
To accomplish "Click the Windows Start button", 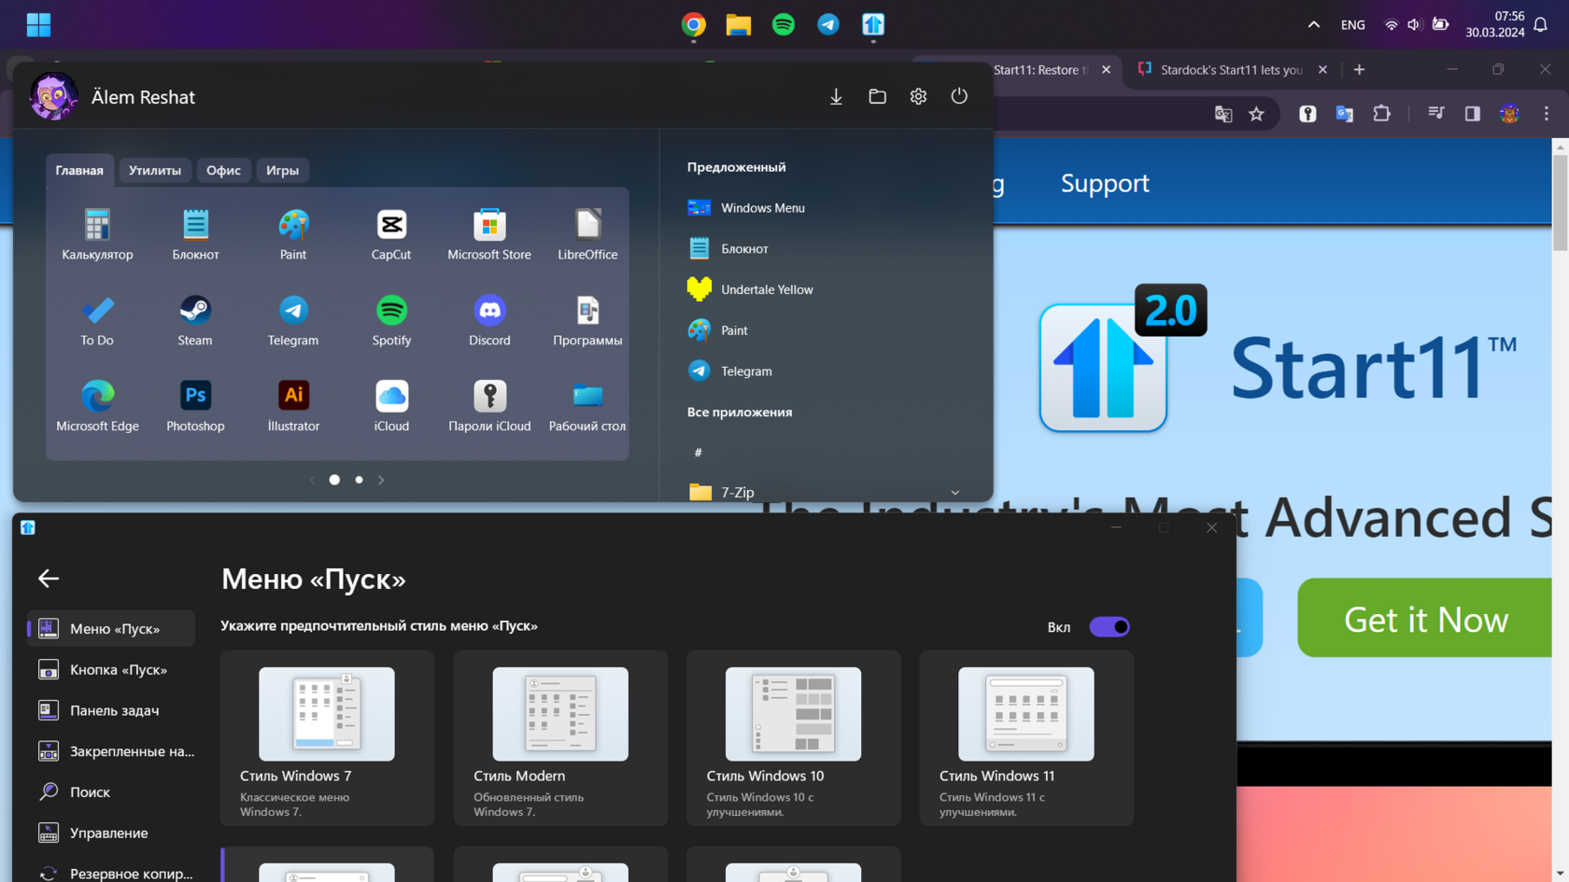I will [x=38, y=24].
